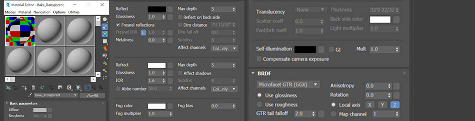Toggle the Backlight icon in side toolbar
The width and height of the screenshot is (475, 121).
pos(105,27)
